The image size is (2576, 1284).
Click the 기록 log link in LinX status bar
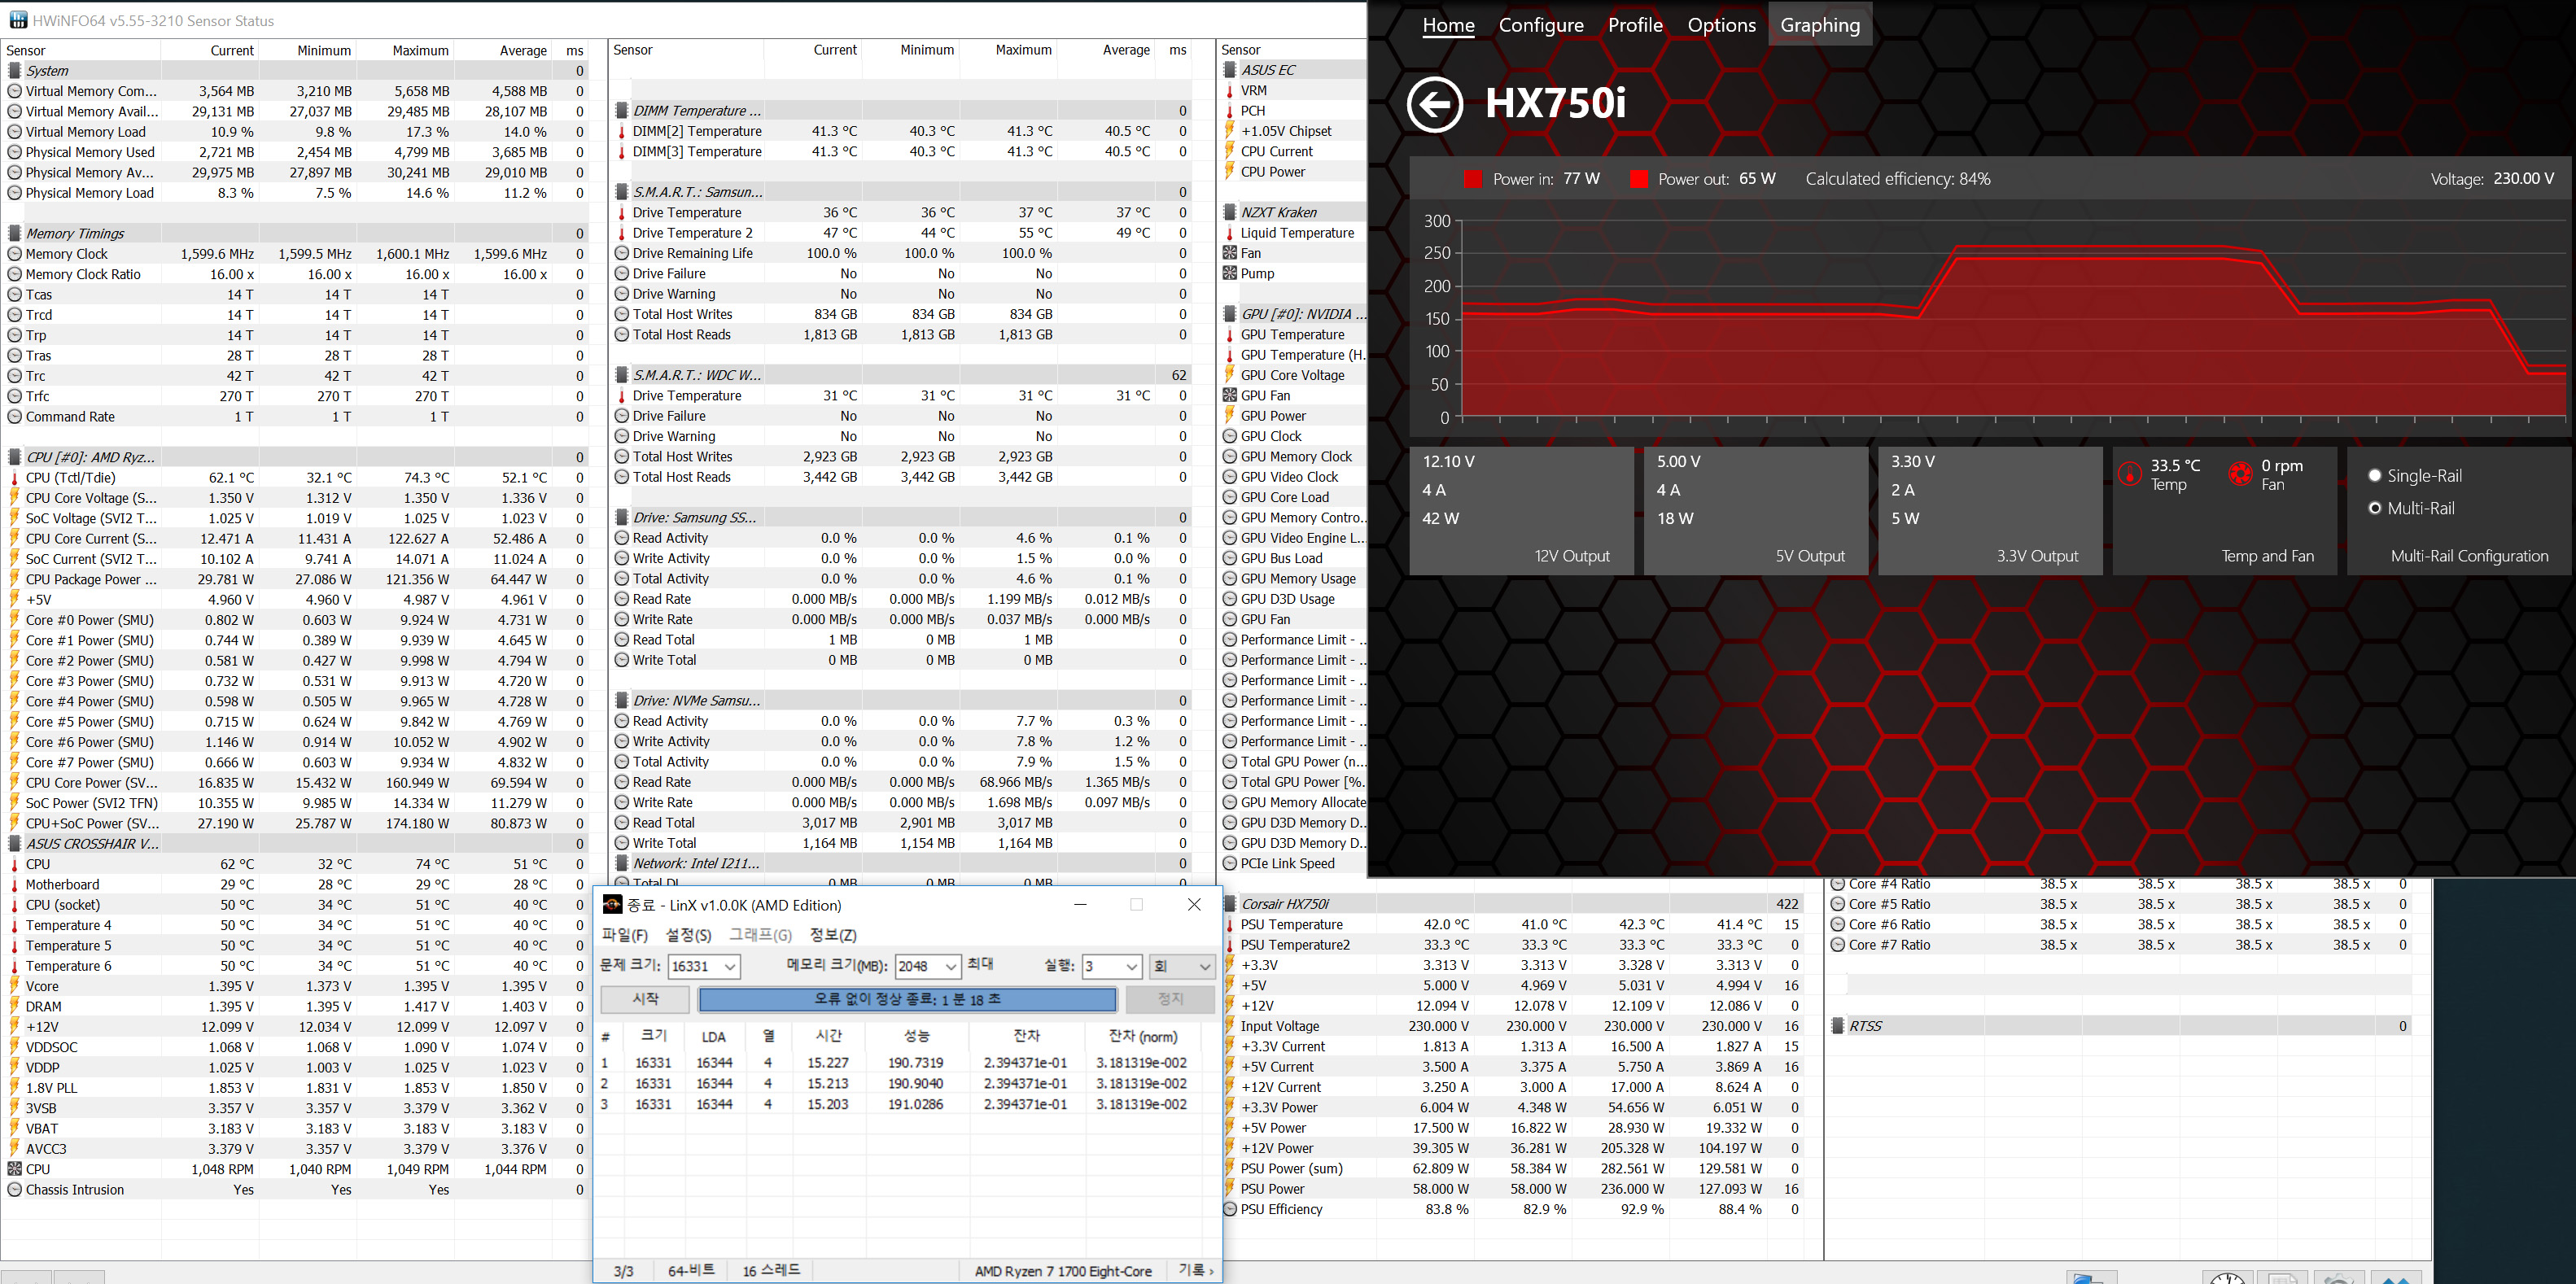coord(1194,1270)
